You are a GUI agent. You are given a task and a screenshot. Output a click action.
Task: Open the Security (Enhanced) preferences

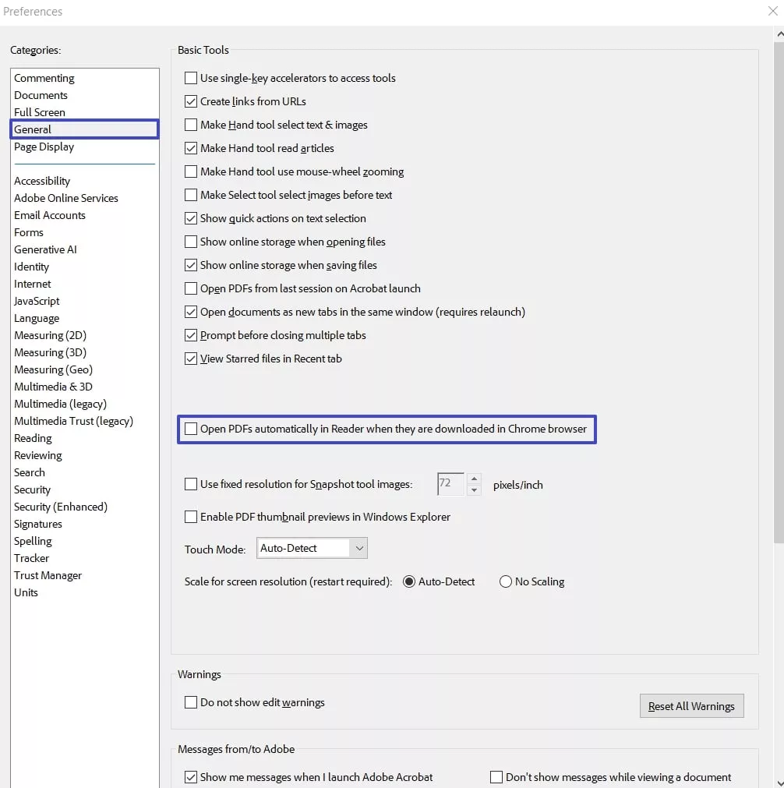(60, 507)
